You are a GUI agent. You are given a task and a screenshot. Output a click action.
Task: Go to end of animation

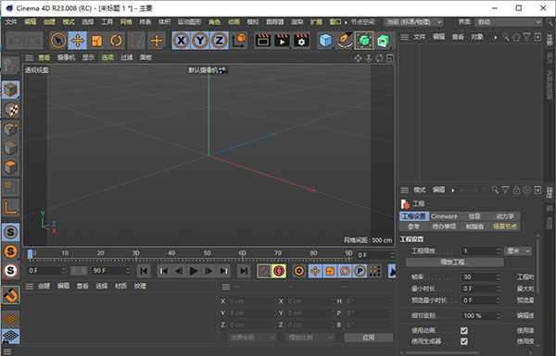click(244, 271)
